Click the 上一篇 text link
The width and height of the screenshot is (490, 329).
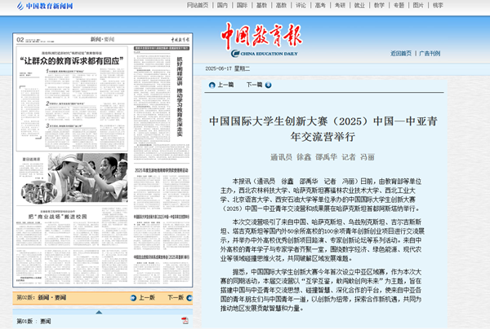point(225,85)
